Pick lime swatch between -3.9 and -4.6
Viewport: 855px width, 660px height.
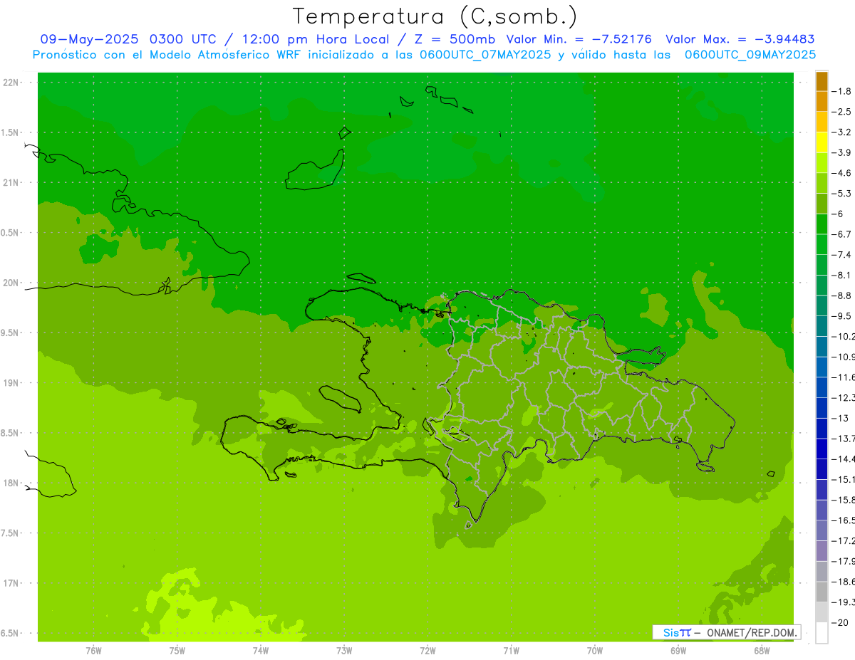(822, 163)
